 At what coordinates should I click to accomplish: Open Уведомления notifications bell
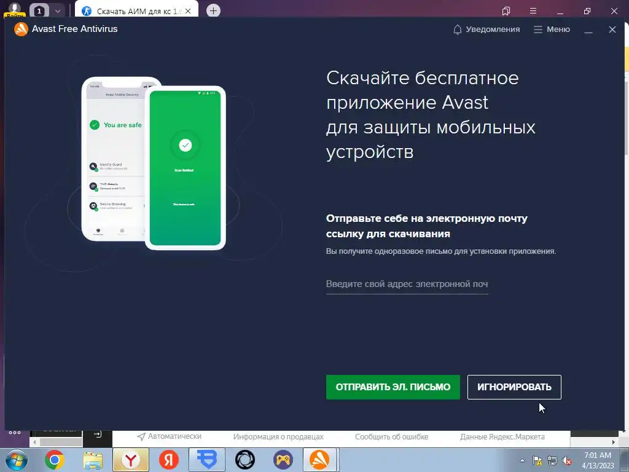(x=486, y=29)
